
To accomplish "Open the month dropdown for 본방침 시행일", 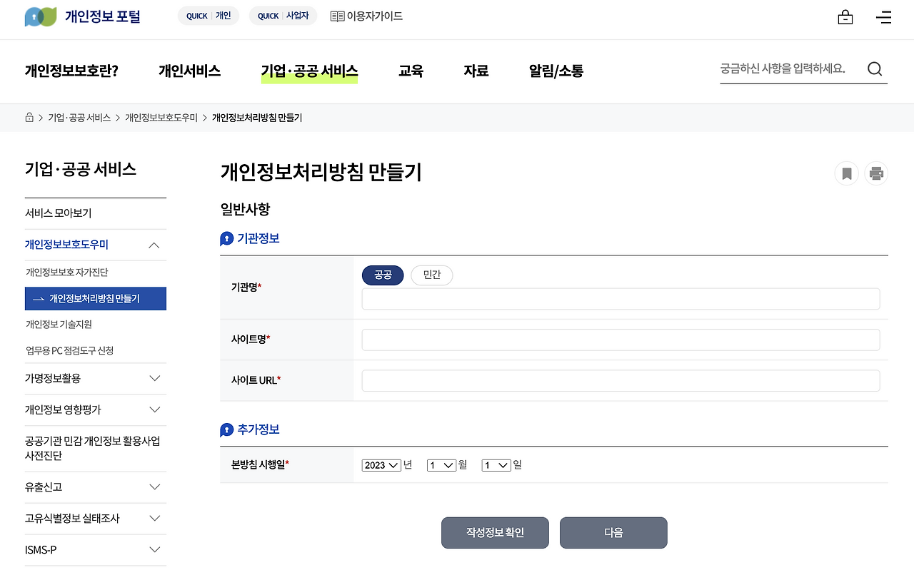I will point(441,464).
